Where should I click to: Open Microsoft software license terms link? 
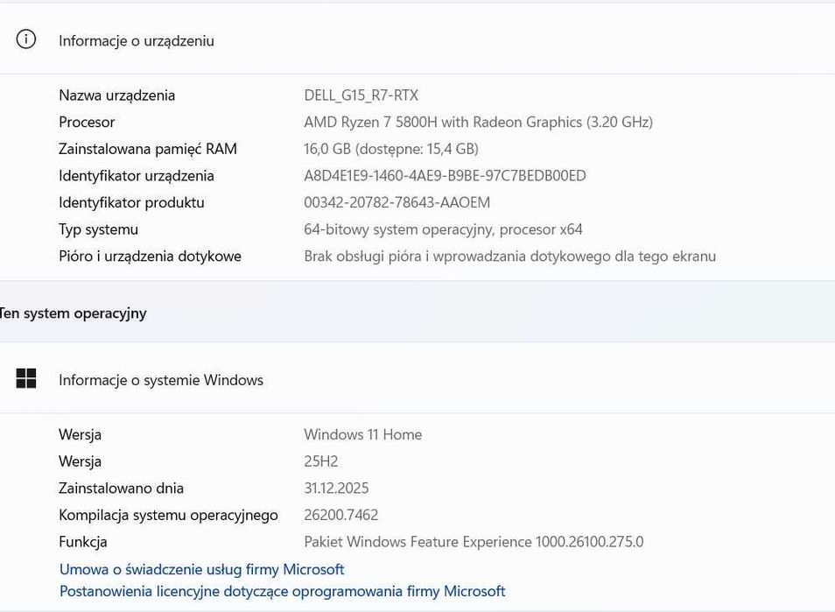(x=282, y=591)
